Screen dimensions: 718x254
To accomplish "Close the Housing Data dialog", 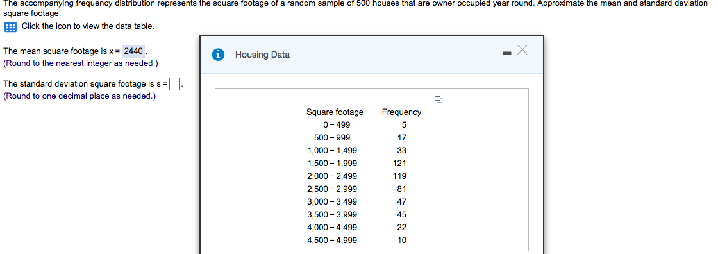I will (x=522, y=49).
